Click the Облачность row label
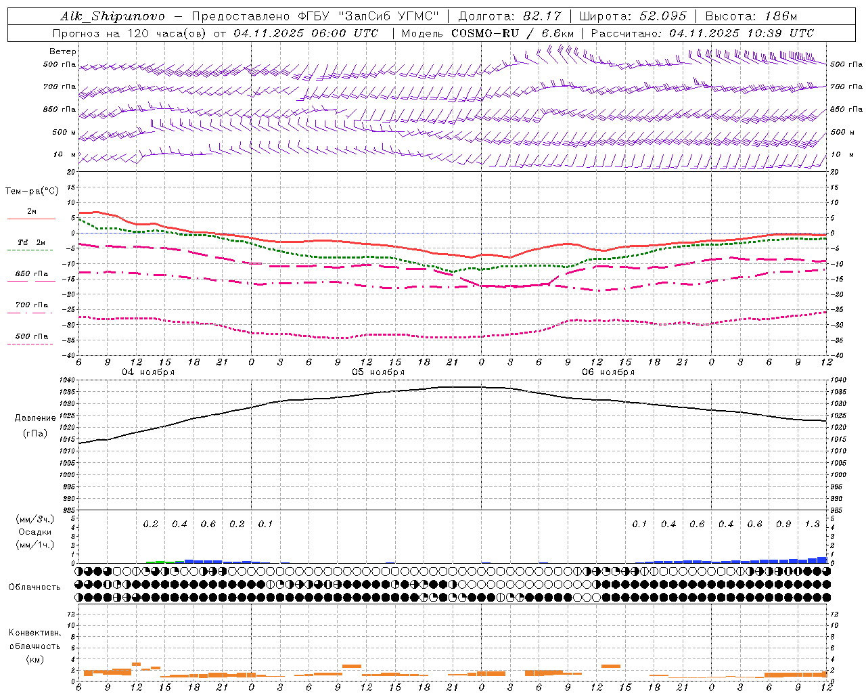866x693 pixels. pyautogui.click(x=35, y=587)
